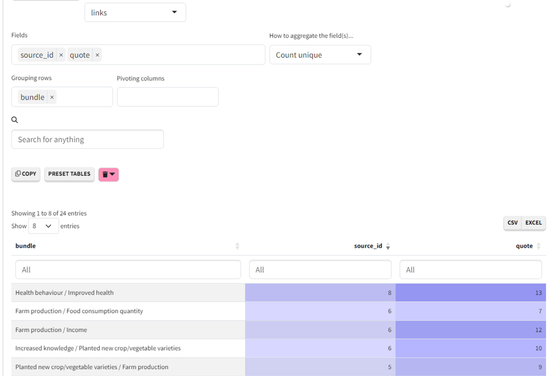553x376 pixels.
Task: Select the Health behaviour / Improved health row
Action: pos(65,293)
